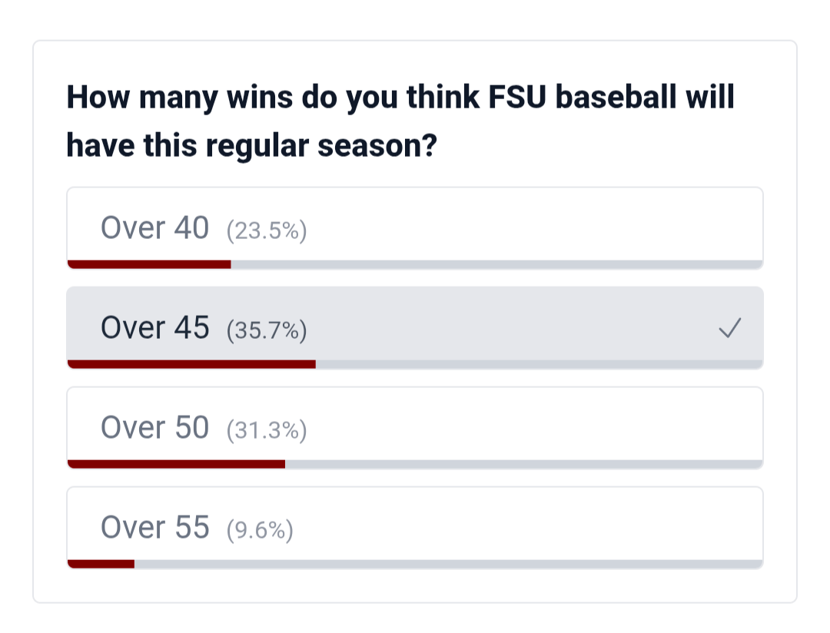Click the red filled bar under Over 55
Screen dimensions: 830x633
pyautogui.click(x=101, y=564)
